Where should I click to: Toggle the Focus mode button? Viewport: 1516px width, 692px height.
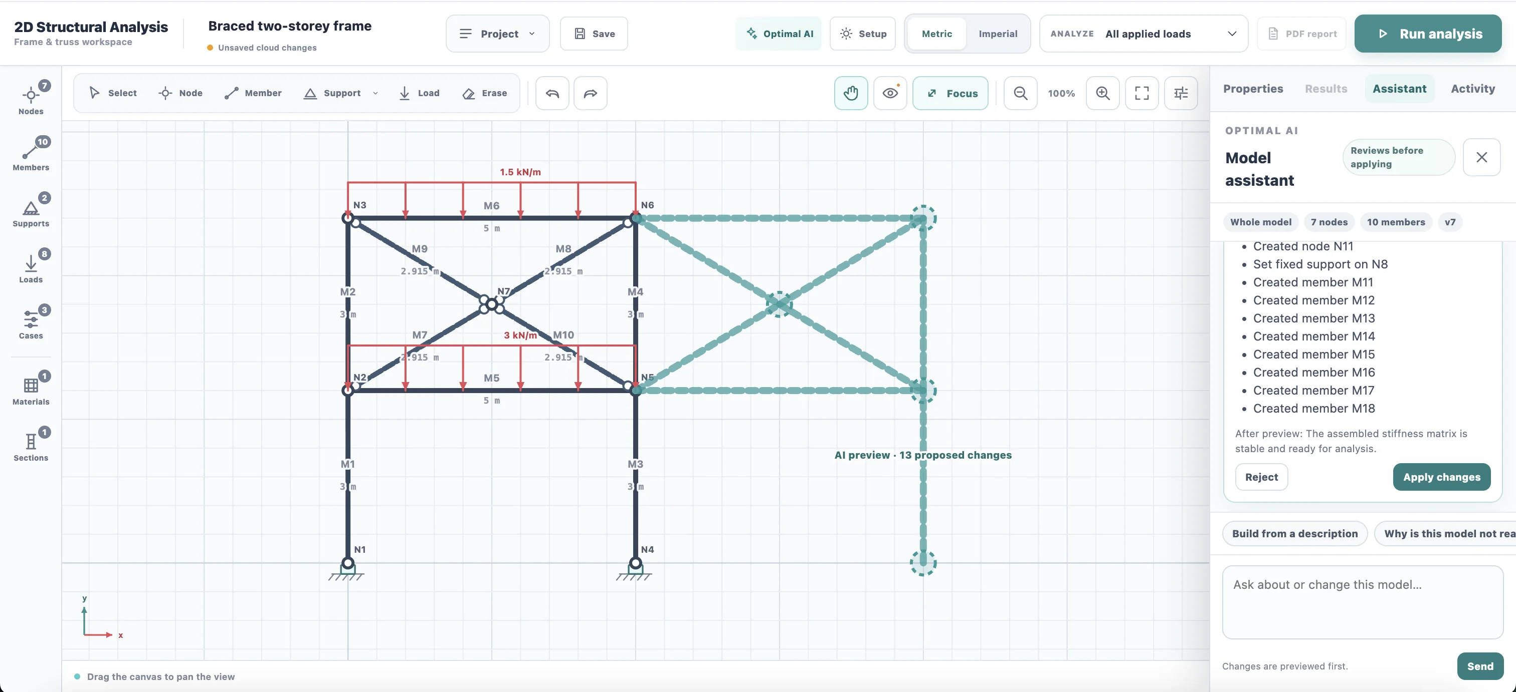(951, 93)
